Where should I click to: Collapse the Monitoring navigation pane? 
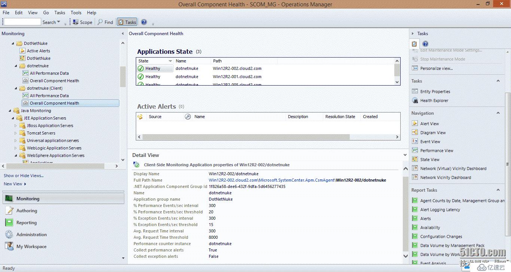click(123, 34)
